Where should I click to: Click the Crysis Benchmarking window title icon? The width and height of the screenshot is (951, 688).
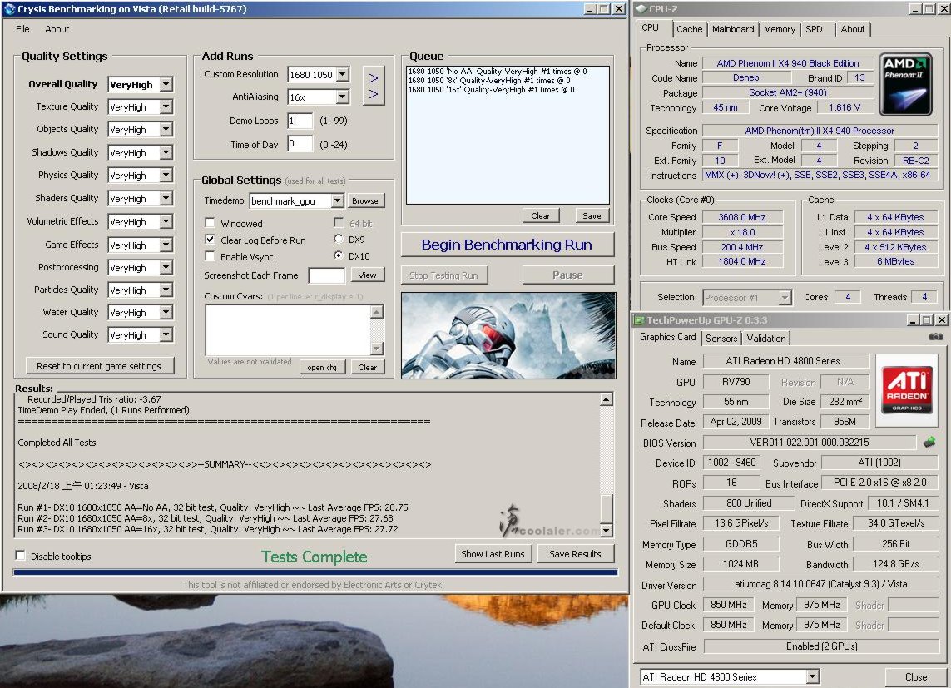(9, 9)
